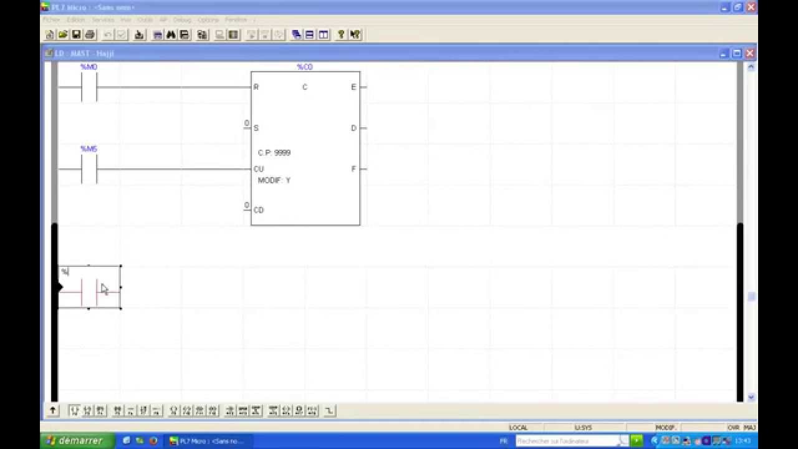Search with the binoculars icon
Screen dimensions: 798x449
pyautogui.click(x=171, y=35)
